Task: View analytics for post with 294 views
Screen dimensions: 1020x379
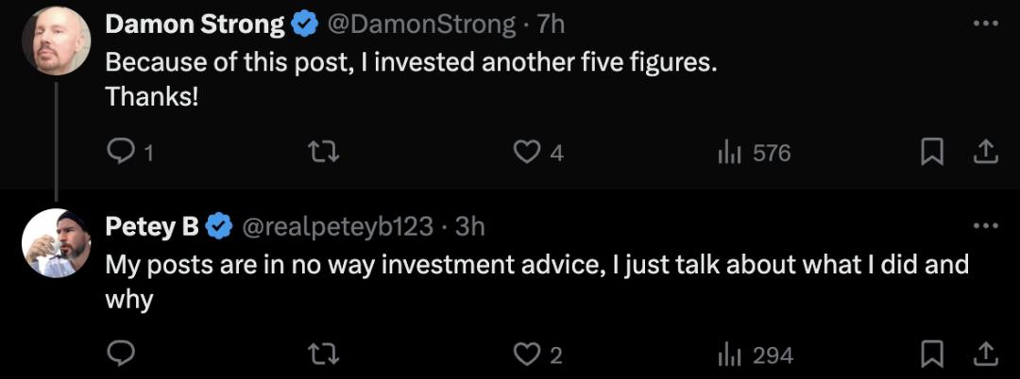Action: [728, 354]
